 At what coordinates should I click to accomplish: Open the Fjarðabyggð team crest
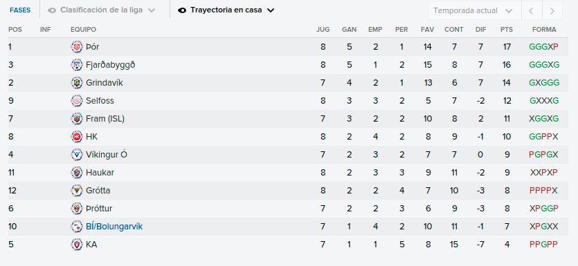pos(77,65)
